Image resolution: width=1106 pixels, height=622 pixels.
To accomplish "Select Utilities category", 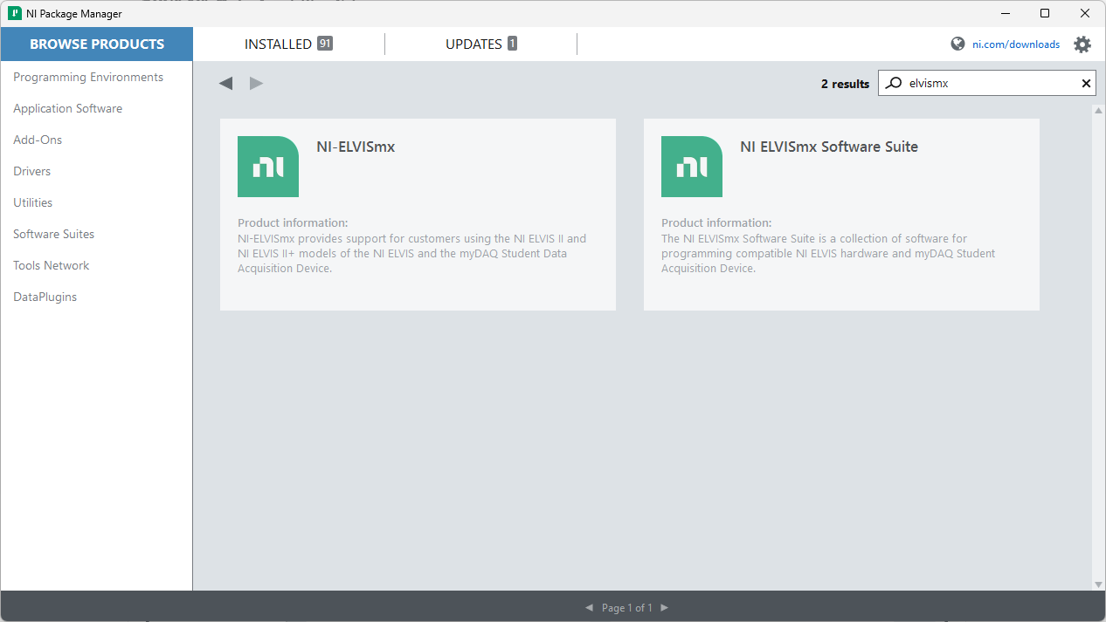I will point(32,202).
